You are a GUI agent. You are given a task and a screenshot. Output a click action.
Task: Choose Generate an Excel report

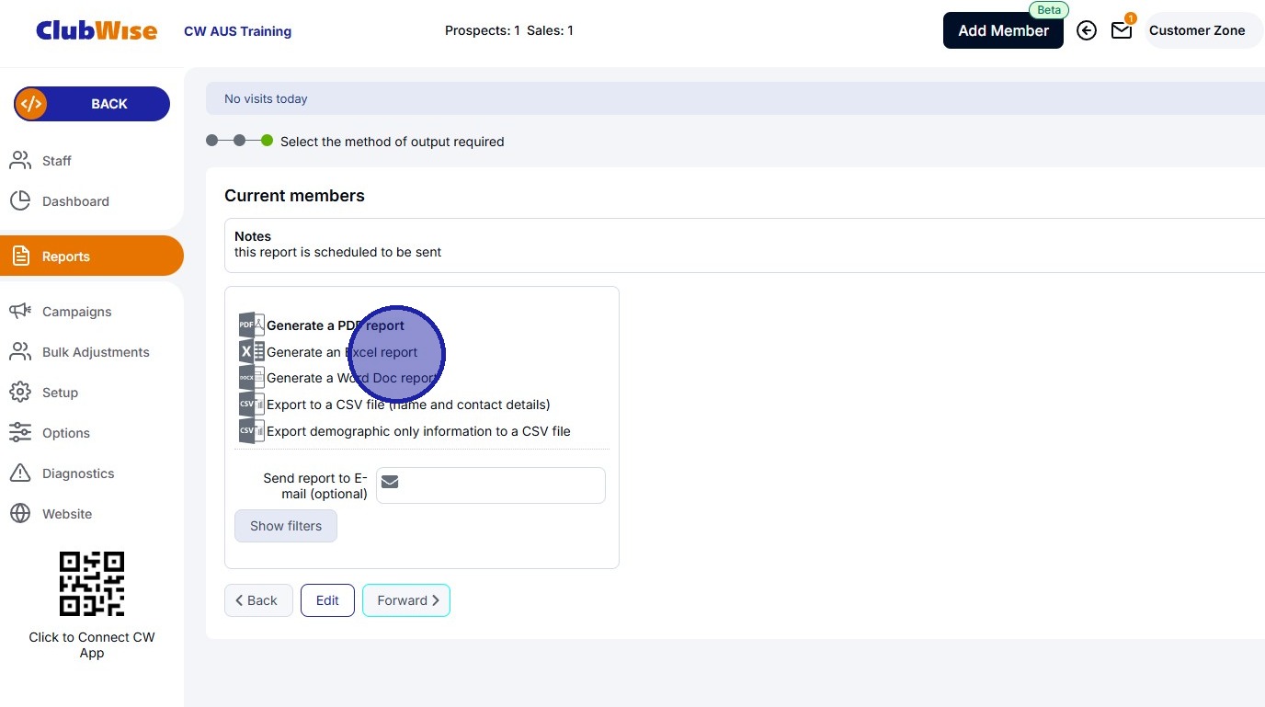(342, 352)
